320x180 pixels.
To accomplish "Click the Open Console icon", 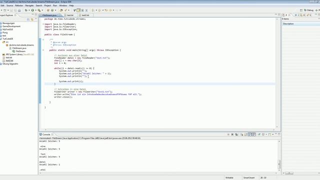I will (x=270, y=134).
